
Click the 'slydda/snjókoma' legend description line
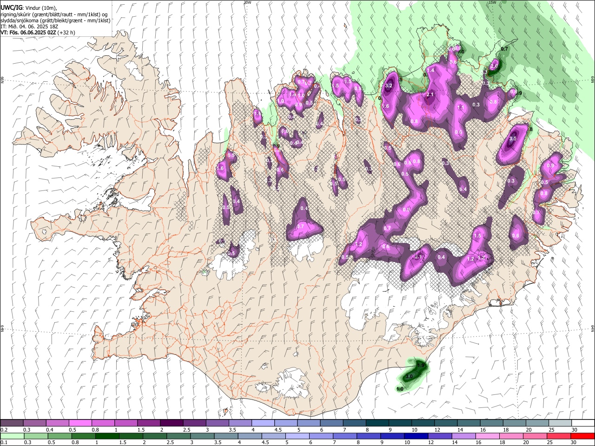(55, 20)
